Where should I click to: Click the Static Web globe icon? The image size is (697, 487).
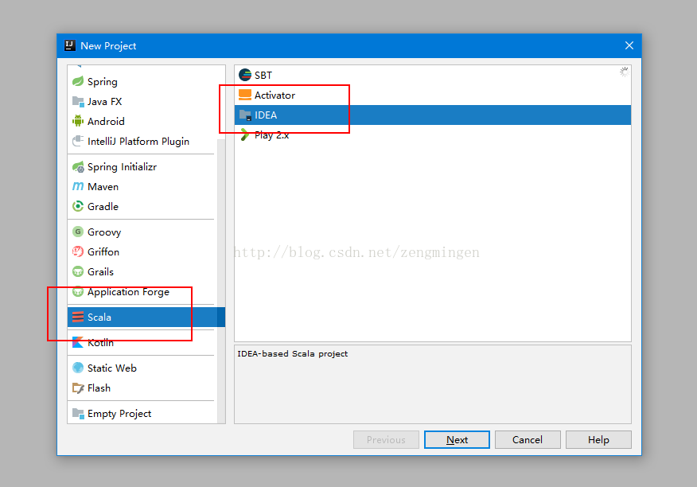[x=78, y=368]
